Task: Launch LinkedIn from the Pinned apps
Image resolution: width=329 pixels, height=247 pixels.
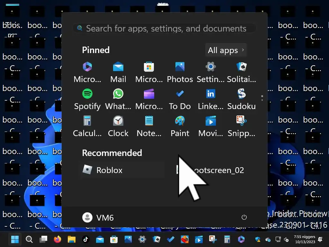Action: click(211, 100)
